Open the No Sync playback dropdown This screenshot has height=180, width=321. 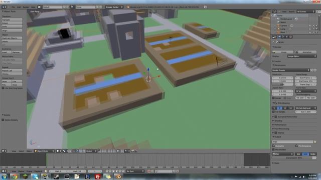135,171
